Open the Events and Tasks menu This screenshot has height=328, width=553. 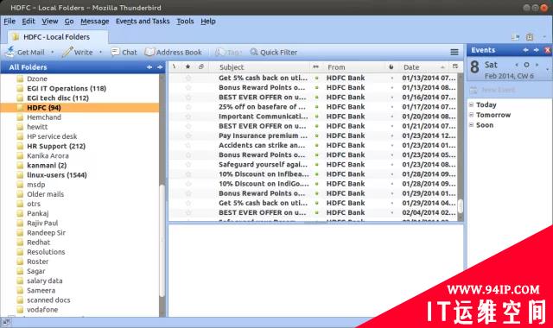[x=143, y=21]
